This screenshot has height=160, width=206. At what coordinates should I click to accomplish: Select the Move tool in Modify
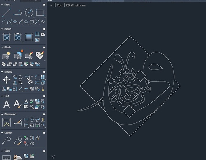pos(7,80)
